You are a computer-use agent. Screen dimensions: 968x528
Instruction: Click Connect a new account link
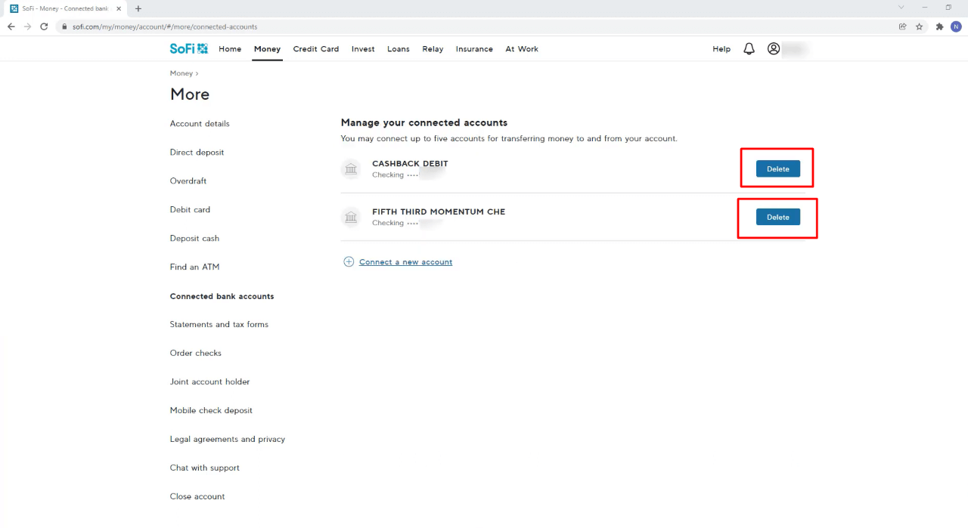pos(406,262)
